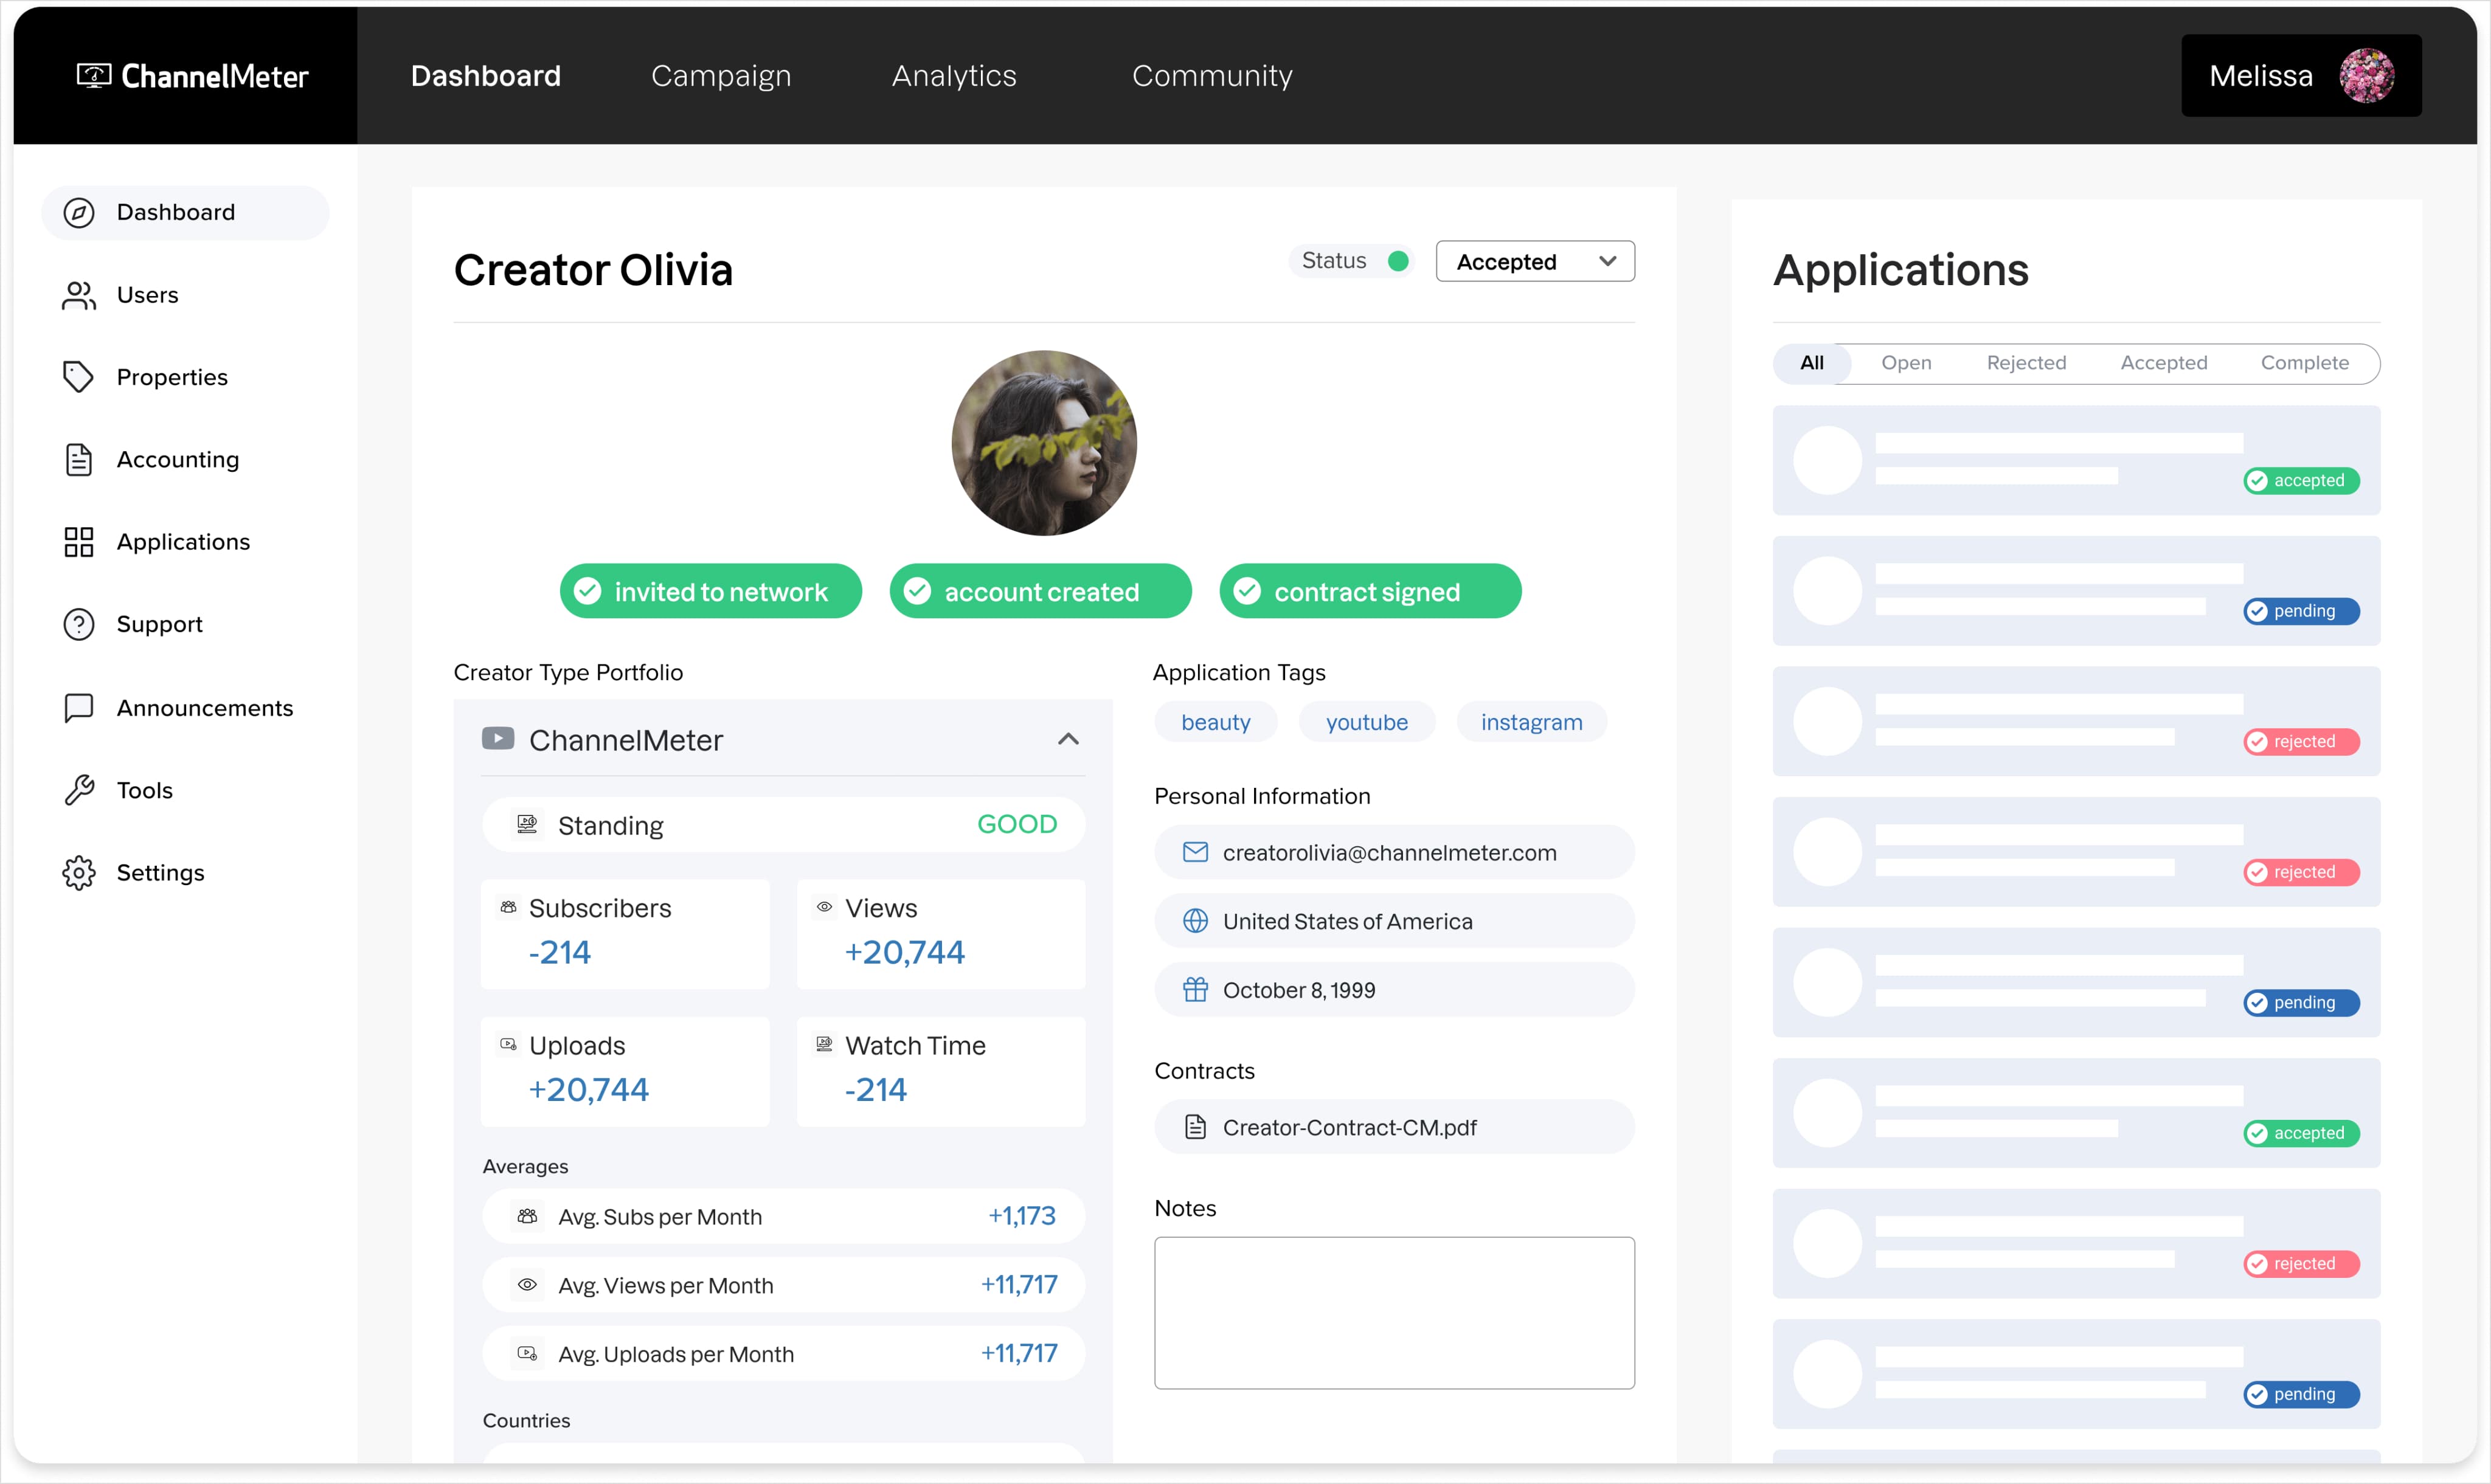
Task: Toggle the complete tab in Applications
Action: click(x=2304, y=362)
